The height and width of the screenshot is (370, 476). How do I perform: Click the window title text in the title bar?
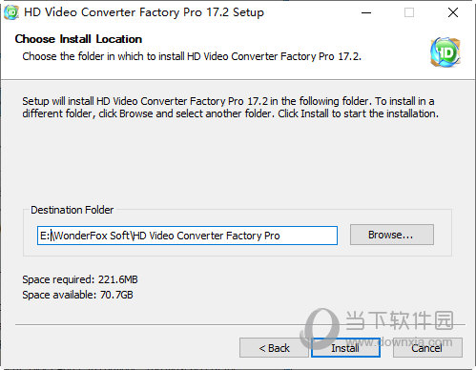click(144, 12)
